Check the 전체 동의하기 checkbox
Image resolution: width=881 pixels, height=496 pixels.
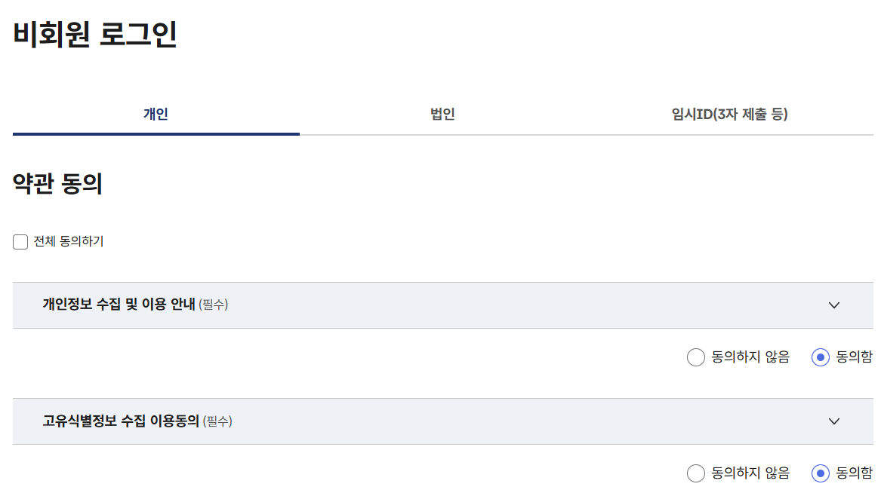(20, 242)
